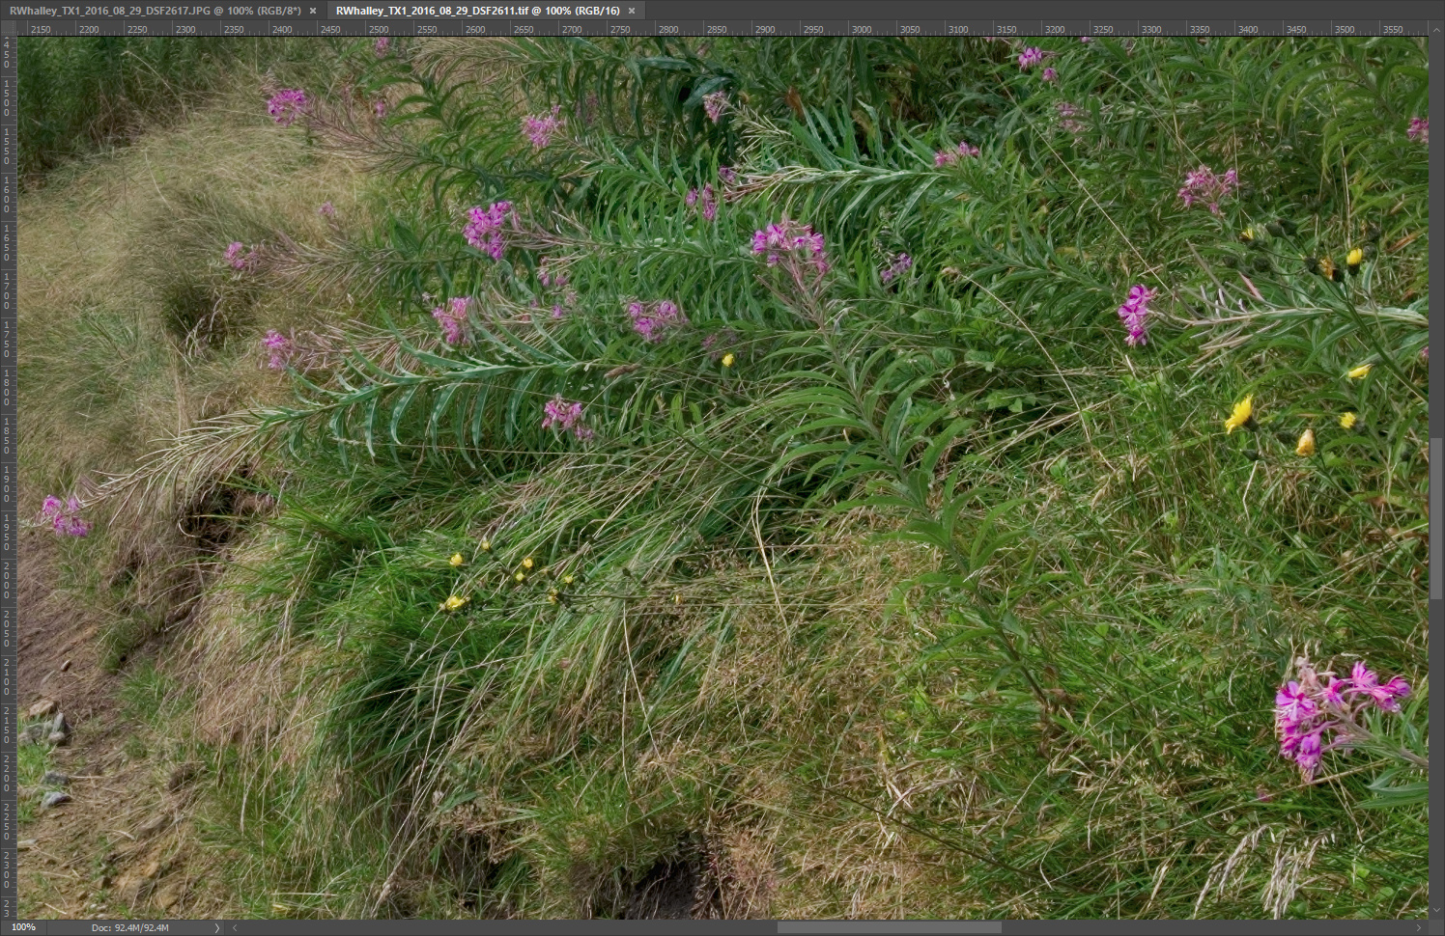Open the status bar info options arrow

click(x=216, y=927)
